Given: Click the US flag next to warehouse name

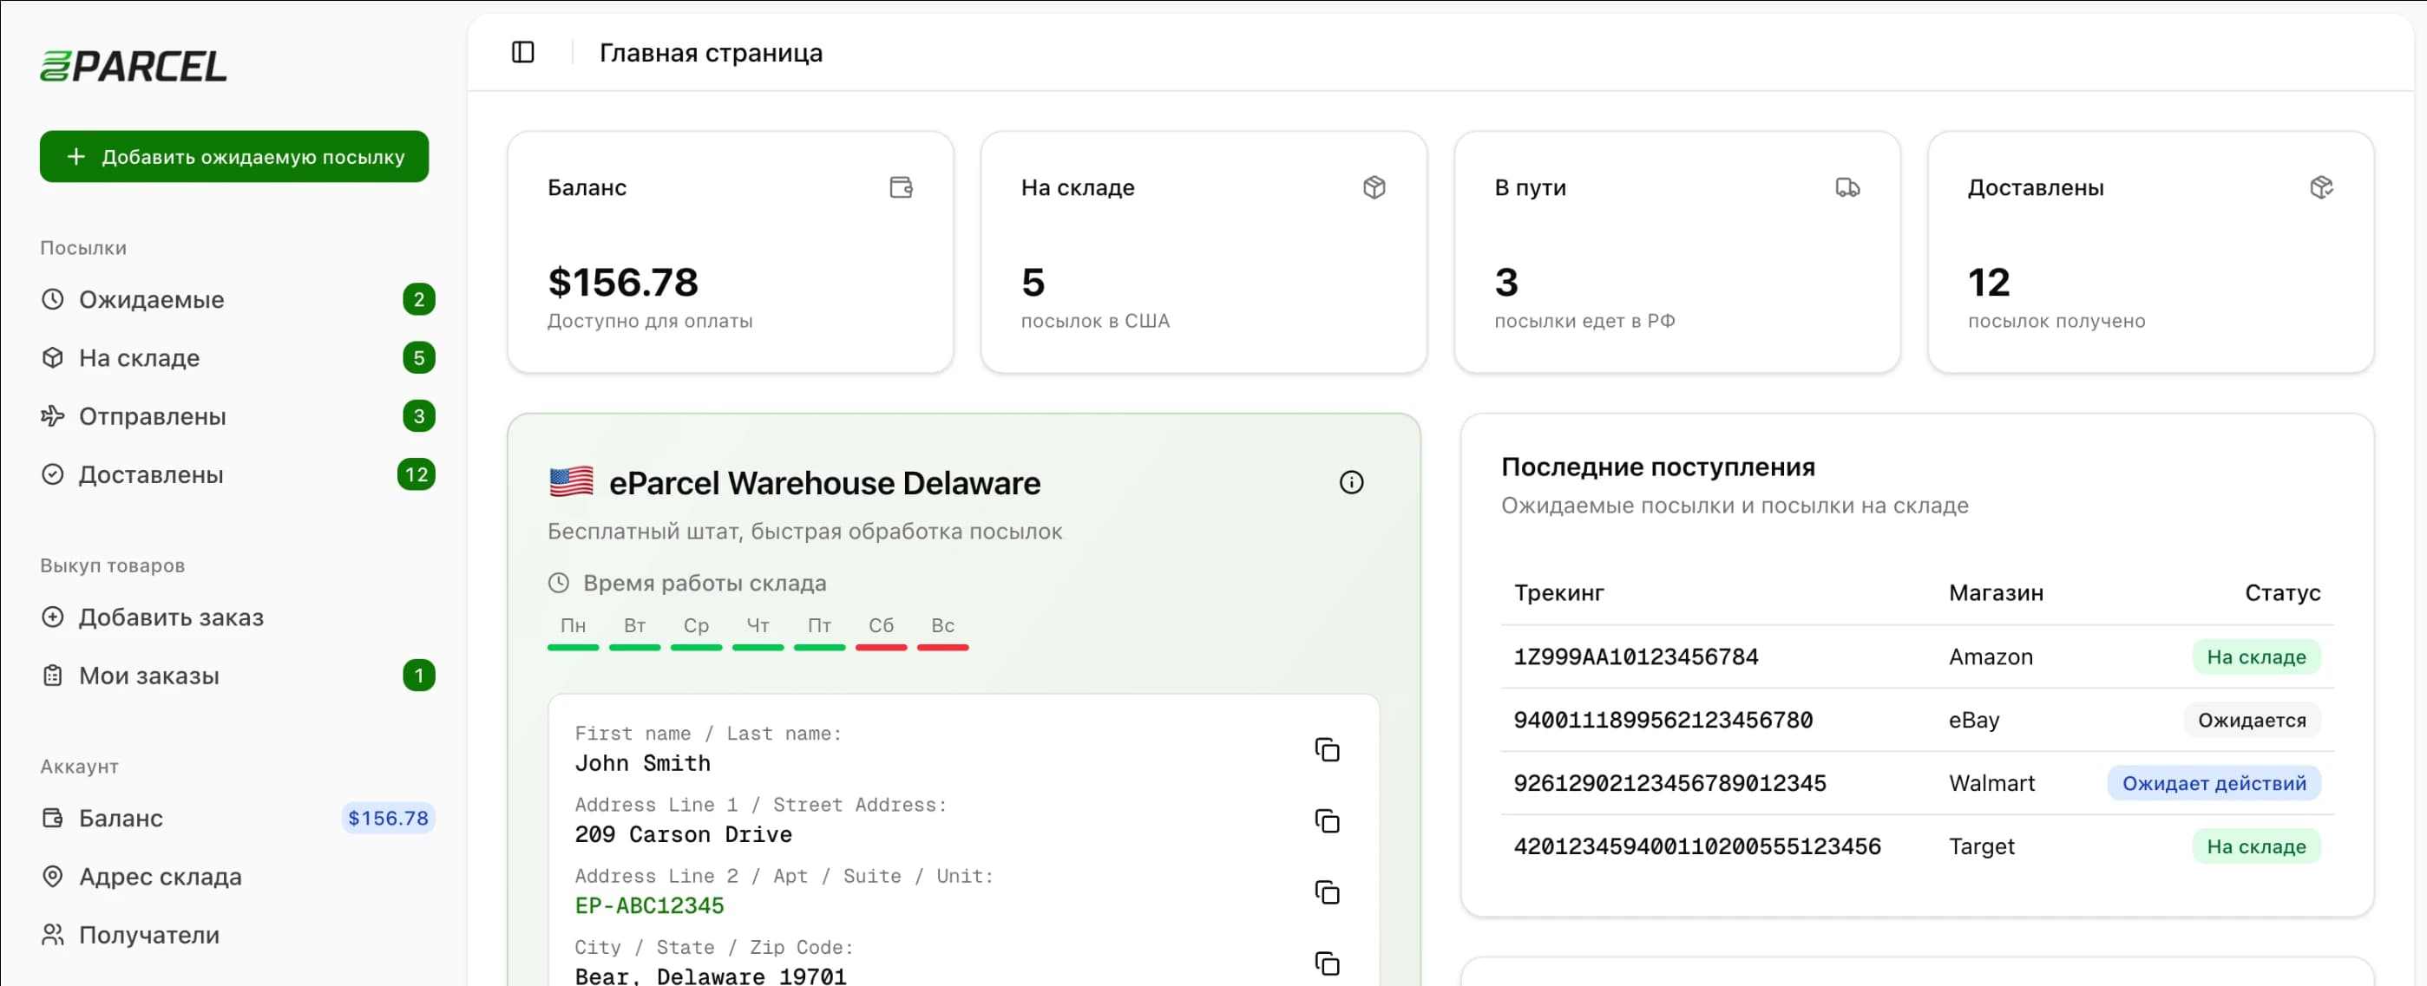Looking at the screenshot, I should point(571,481).
